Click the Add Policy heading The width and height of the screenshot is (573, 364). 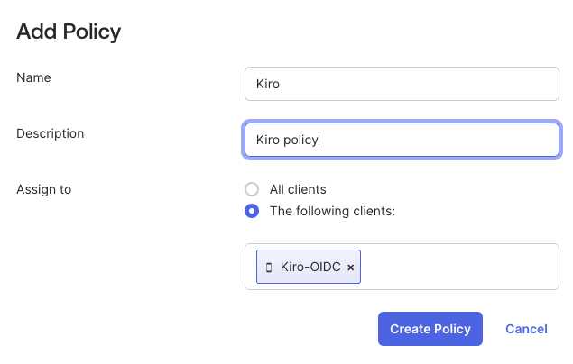[69, 32]
